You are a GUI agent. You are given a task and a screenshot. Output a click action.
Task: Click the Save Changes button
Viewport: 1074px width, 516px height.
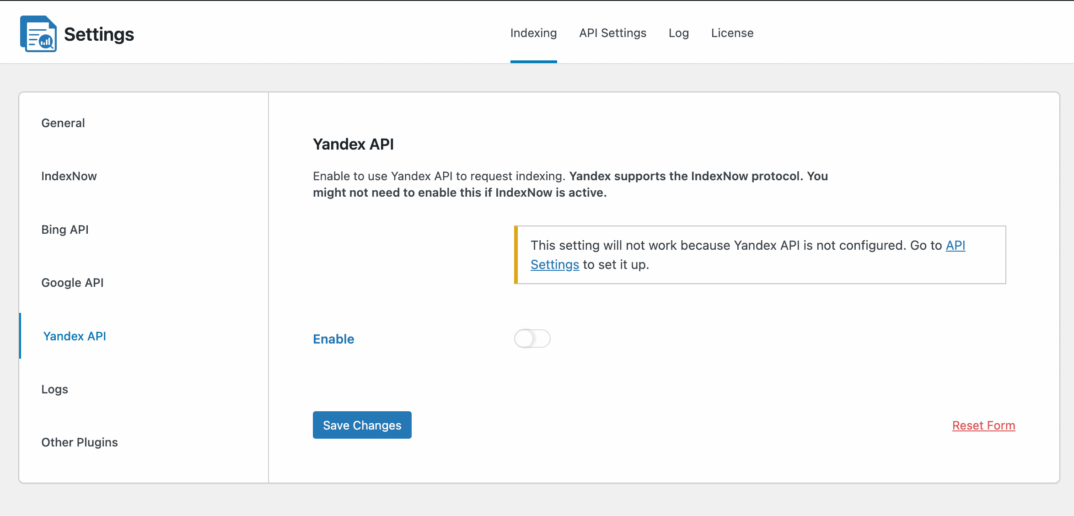tap(362, 425)
